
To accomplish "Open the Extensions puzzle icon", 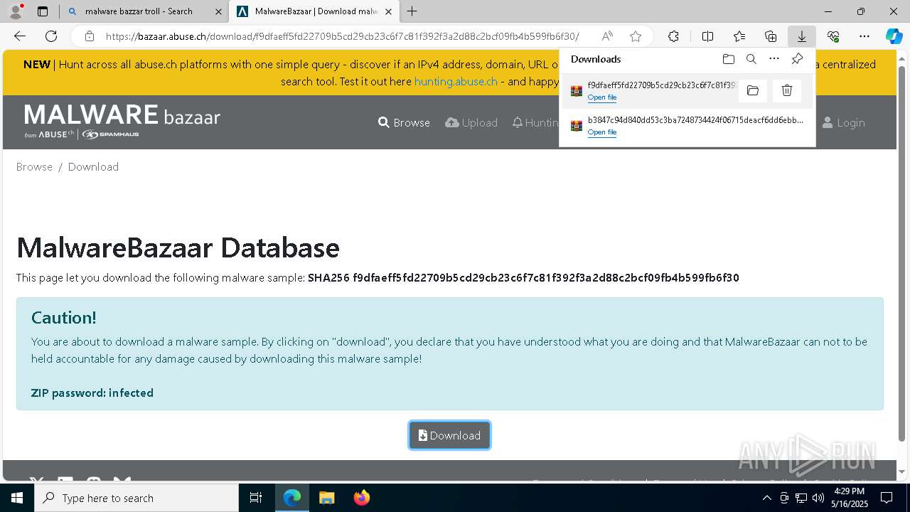I will [673, 36].
